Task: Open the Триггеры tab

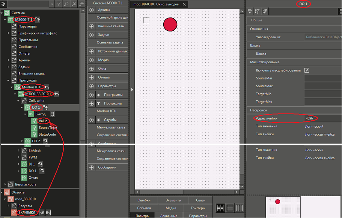Action: 197,208
